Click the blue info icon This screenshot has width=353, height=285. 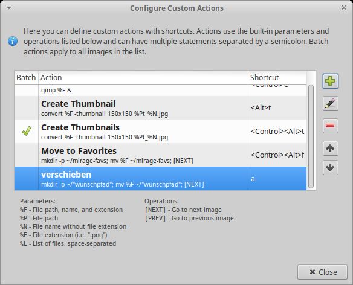tap(13, 42)
